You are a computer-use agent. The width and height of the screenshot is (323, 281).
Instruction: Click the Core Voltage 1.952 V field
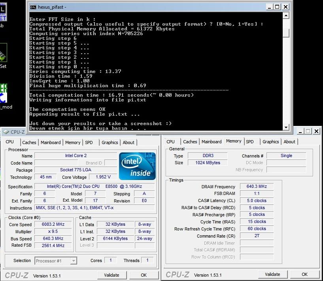pyautogui.click(x=103, y=177)
